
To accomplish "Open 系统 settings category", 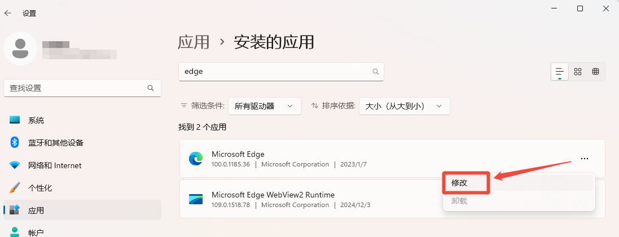I will pyautogui.click(x=82, y=120).
